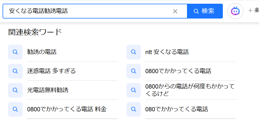This screenshot has height=121, width=259.
Task: Click the magnifier icon beside 0800でかかってくる電話 料金
Action: coord(15,109)
